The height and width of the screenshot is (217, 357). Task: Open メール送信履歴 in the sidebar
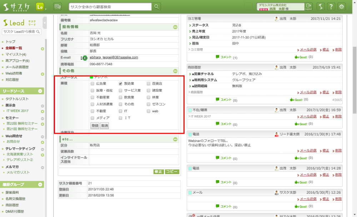(x=17, y=67)
